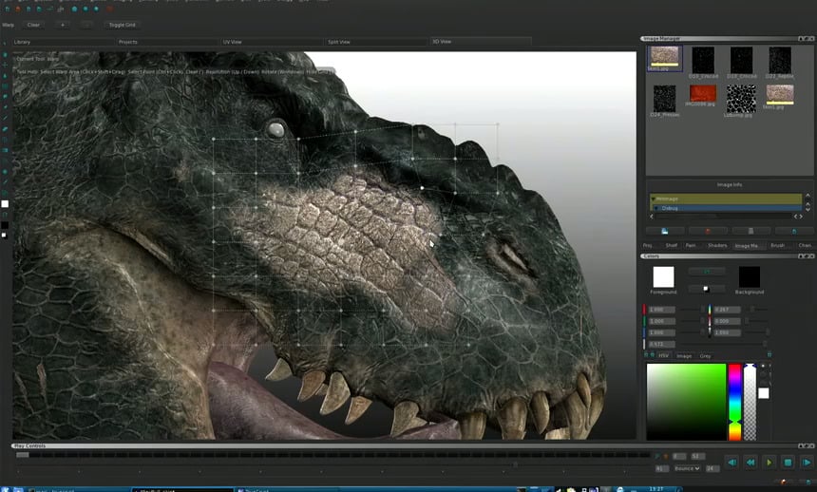Click the swap foreground/background colors icon
This screenshot has height=492, width=817.
pos(706,271)
